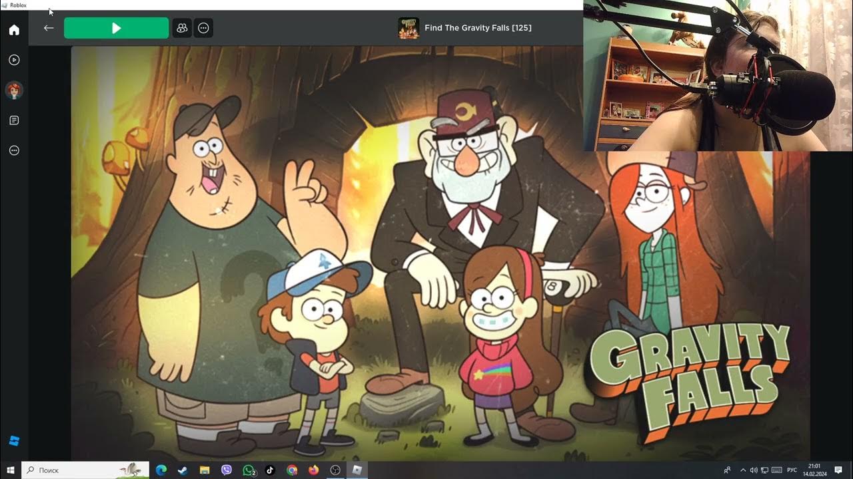The width and height of the screenshot is (853, 479).
Task: Select the active Roblox taskbar icon
Action: pyautogui.click(x=357, y=470)
